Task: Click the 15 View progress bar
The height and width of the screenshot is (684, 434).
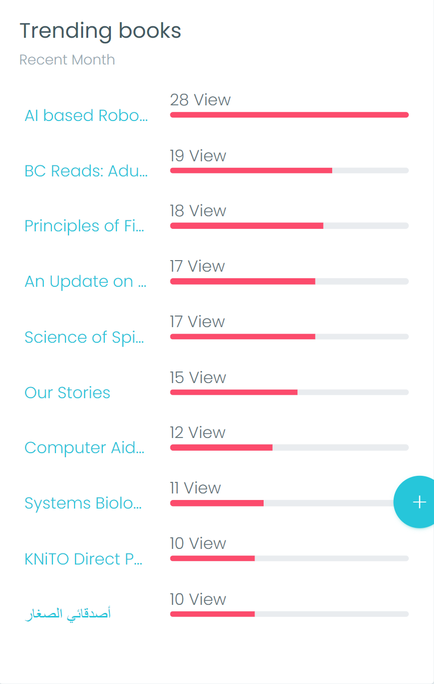Action: click(x=289, y=392)
